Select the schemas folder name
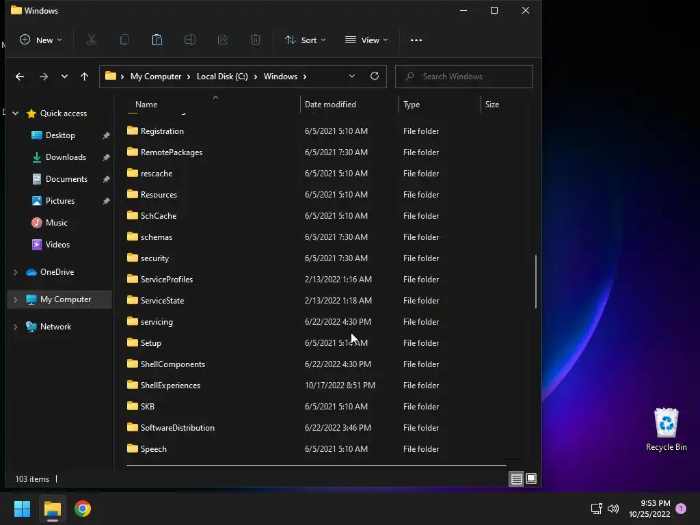This screenshot has height=525, width=700. [157, 237]
